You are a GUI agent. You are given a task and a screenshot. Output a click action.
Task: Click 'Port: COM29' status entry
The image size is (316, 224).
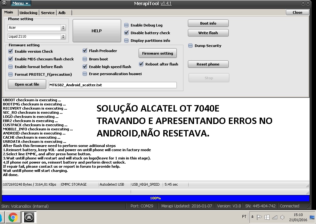point(142,206)
